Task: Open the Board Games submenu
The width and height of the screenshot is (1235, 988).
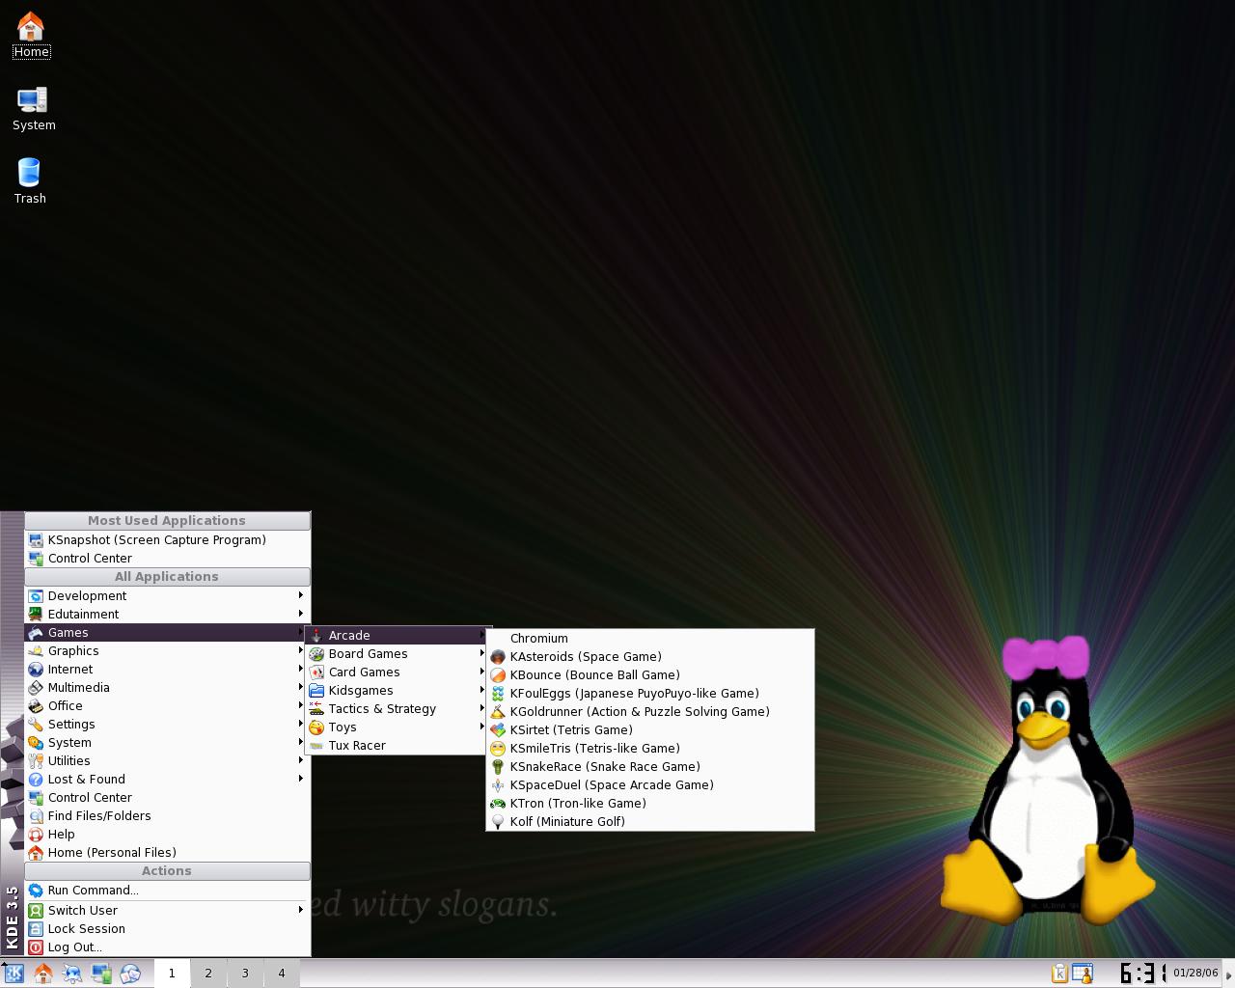Action: coord(397,654)
